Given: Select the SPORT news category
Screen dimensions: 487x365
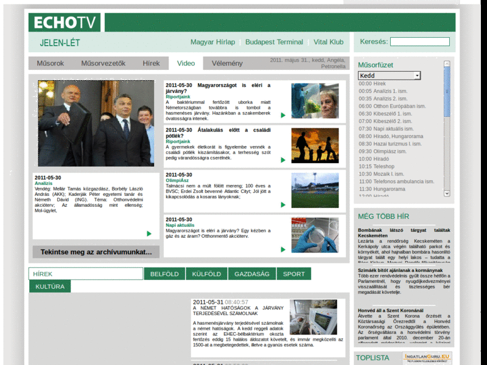Looking at the screenshot, I should coord(294,274).
